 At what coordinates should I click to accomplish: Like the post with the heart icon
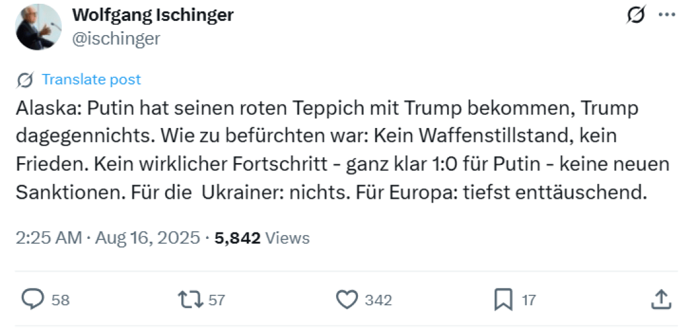[x=347, y=299]
